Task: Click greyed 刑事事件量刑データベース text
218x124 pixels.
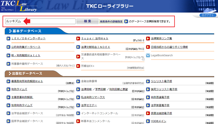Action: [x=27, y=64]
